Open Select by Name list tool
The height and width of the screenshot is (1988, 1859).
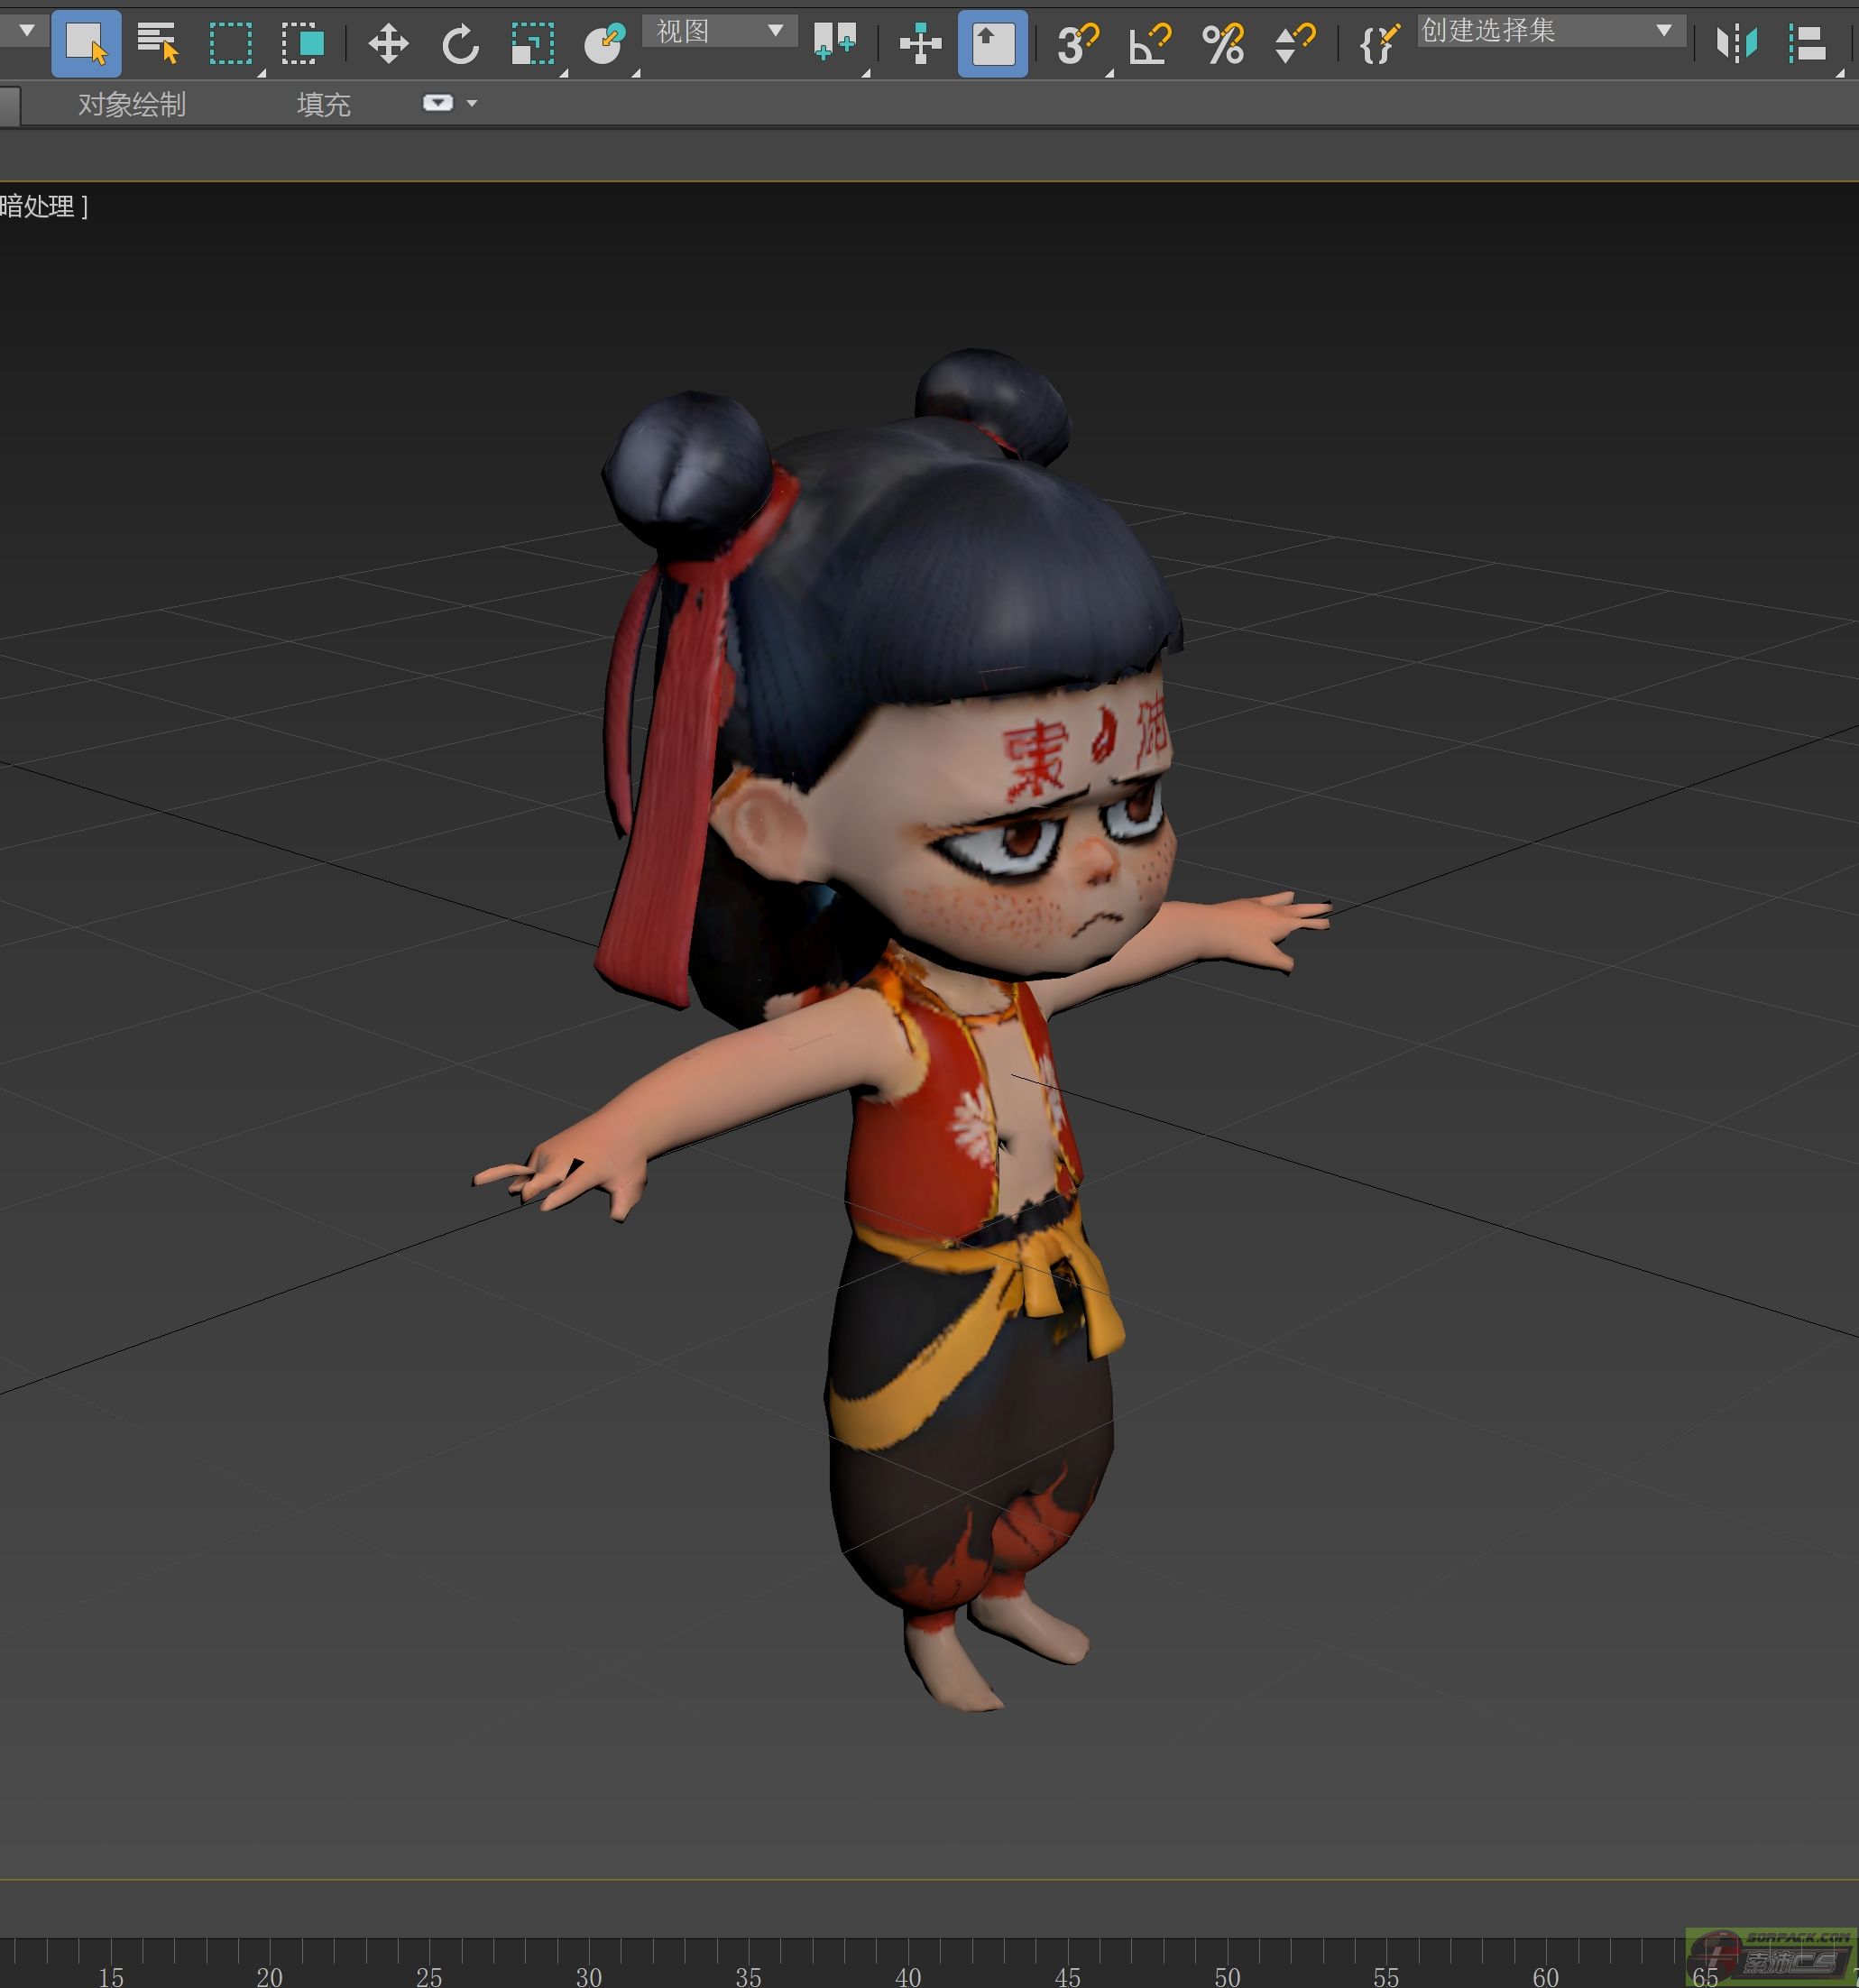[x=157, y=44]
